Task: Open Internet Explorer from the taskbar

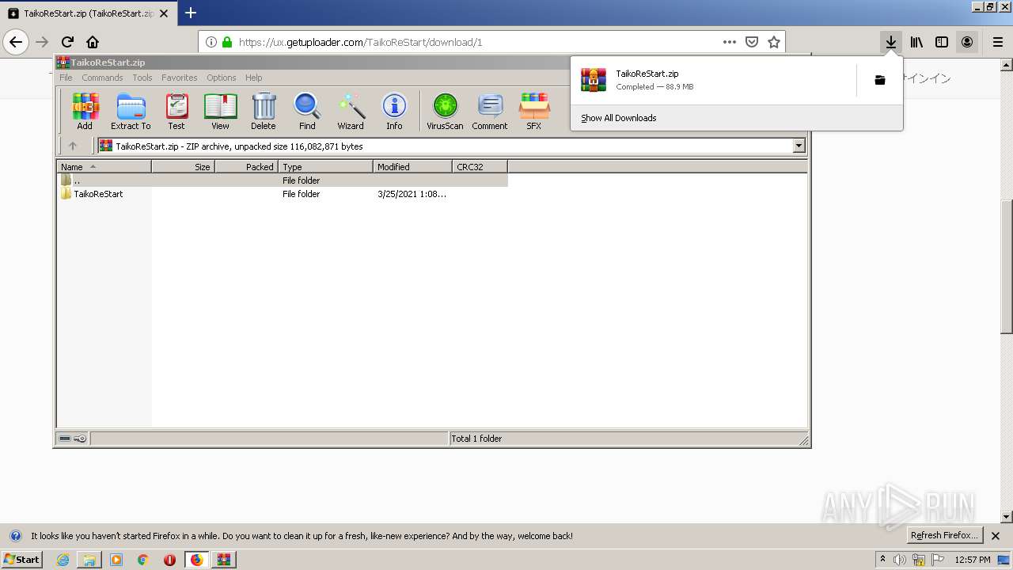Action: [63, 560]
